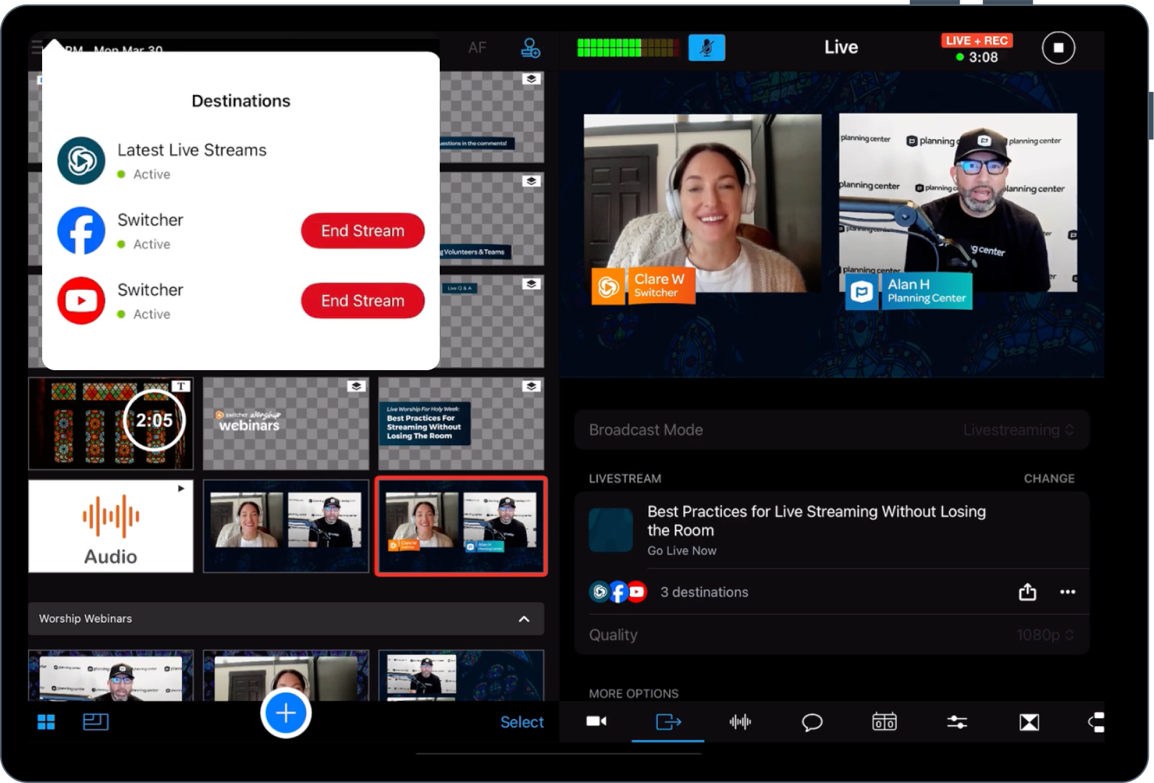Select the 2:05 countdown timer thumbnail
Viewport: 1154px width, 783px height.
pos(111,424)
